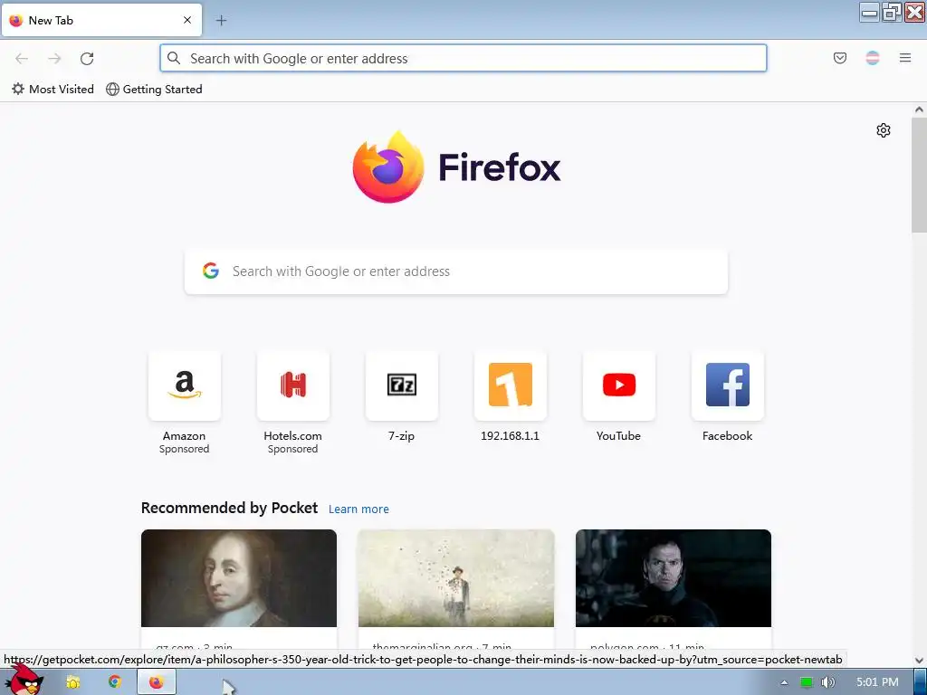Open new tab with plus button
This screenshot has height=695, width=927.
click(x=221, y=21)
